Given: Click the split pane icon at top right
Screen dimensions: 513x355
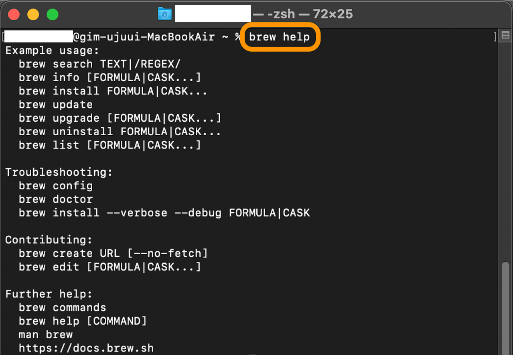Looking at the screenshot, I should (x=505, y=36).
